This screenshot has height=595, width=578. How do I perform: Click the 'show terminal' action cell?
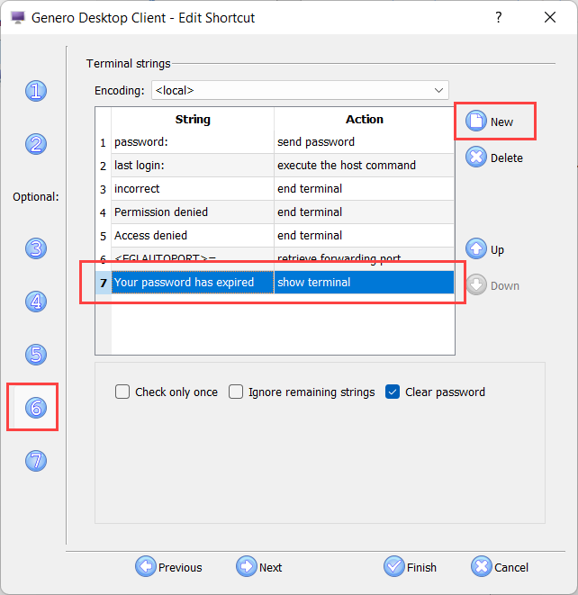pyautogui.click(x=364, y=283)
